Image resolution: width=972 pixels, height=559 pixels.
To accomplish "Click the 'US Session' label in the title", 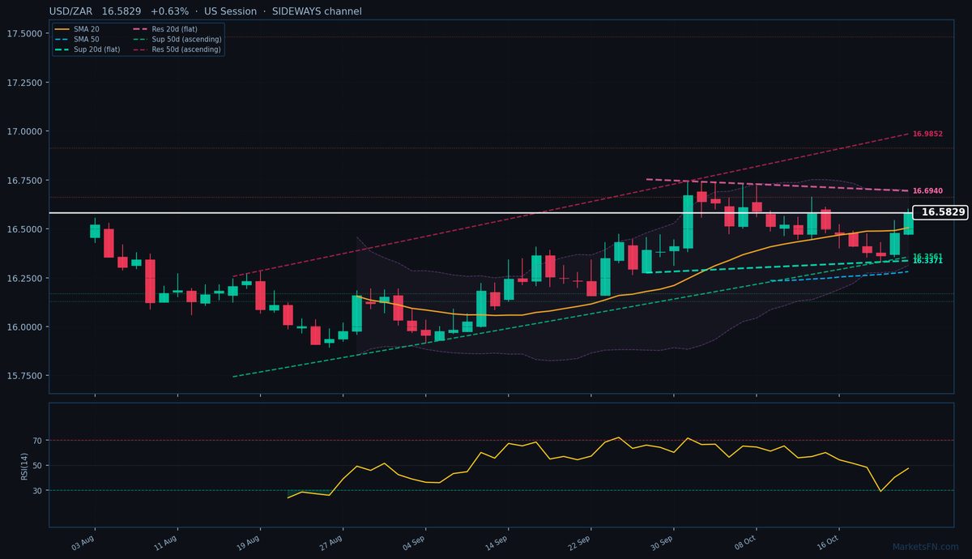I will click(229, 11).
